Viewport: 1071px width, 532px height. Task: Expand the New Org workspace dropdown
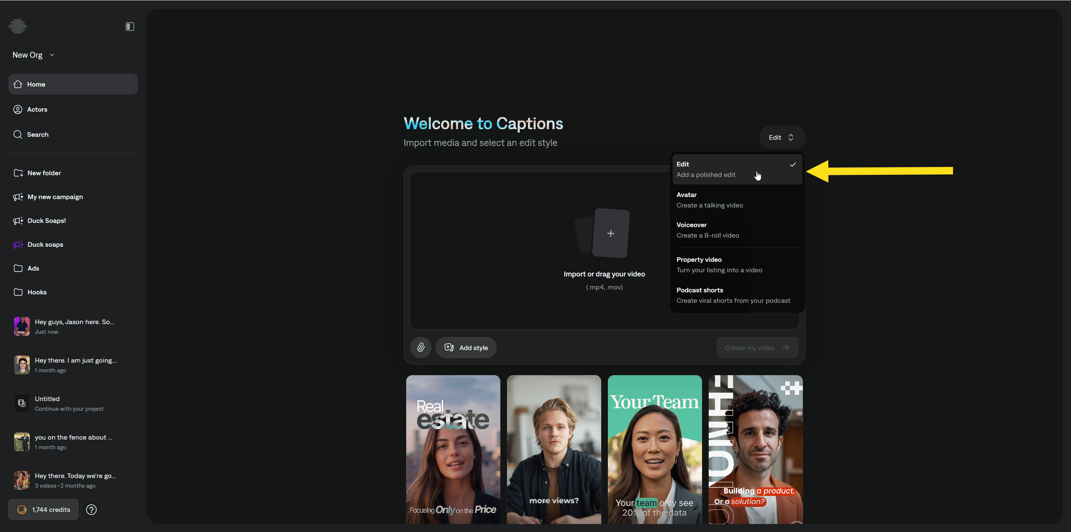tap(33, 55)
